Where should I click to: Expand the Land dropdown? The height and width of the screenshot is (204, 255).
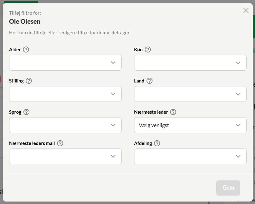(x=190, y=94)
